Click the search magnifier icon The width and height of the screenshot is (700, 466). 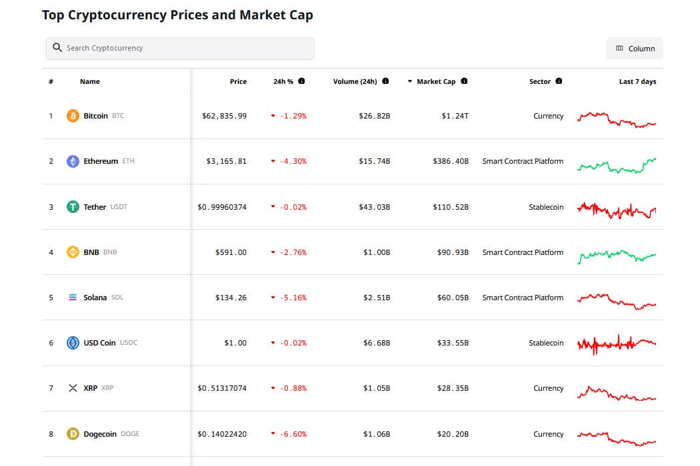click(57, 47)
